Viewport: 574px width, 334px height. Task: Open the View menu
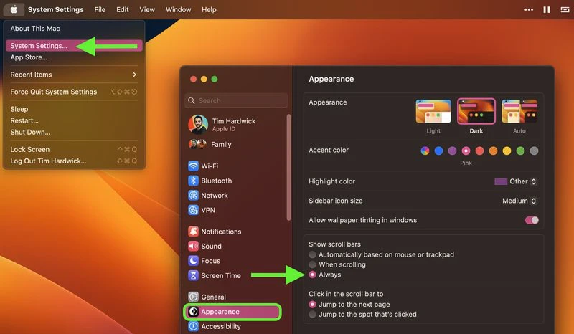(x=147, y=9)
